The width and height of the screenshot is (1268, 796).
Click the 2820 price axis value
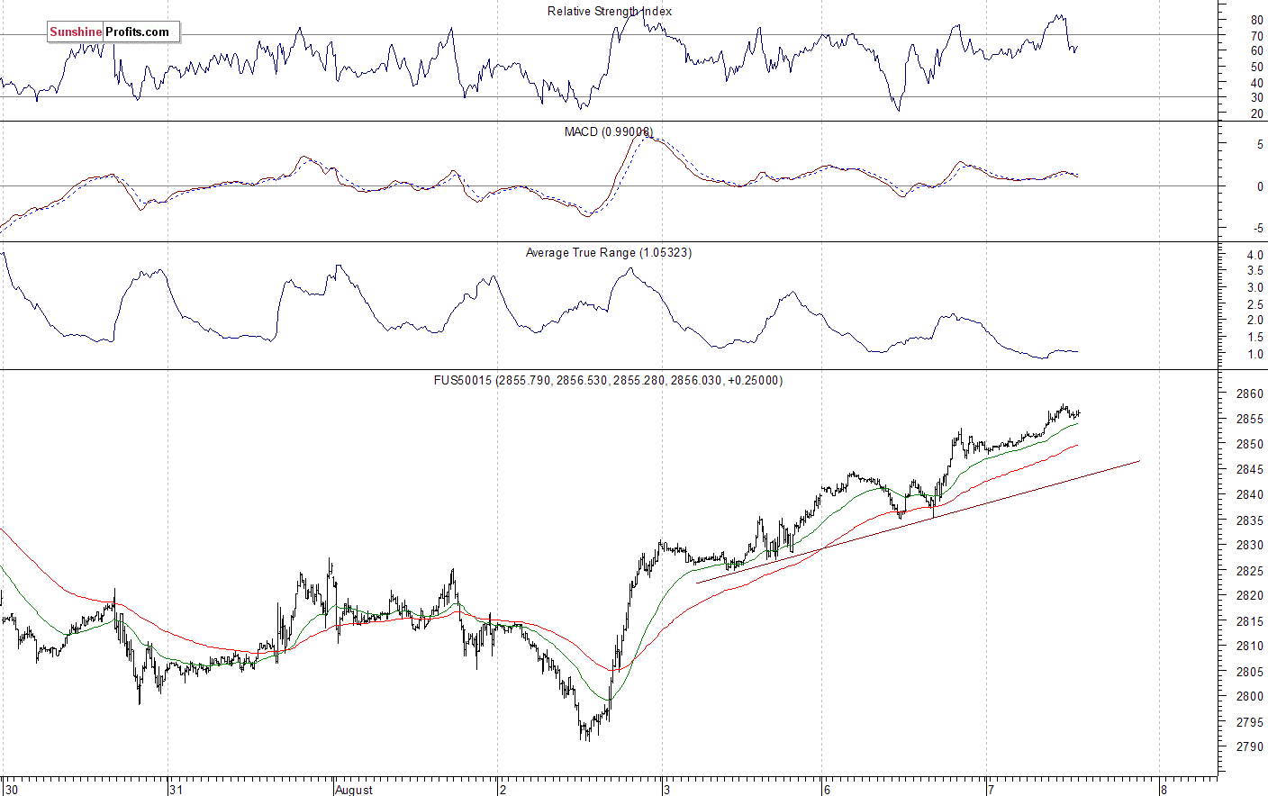1249,595
